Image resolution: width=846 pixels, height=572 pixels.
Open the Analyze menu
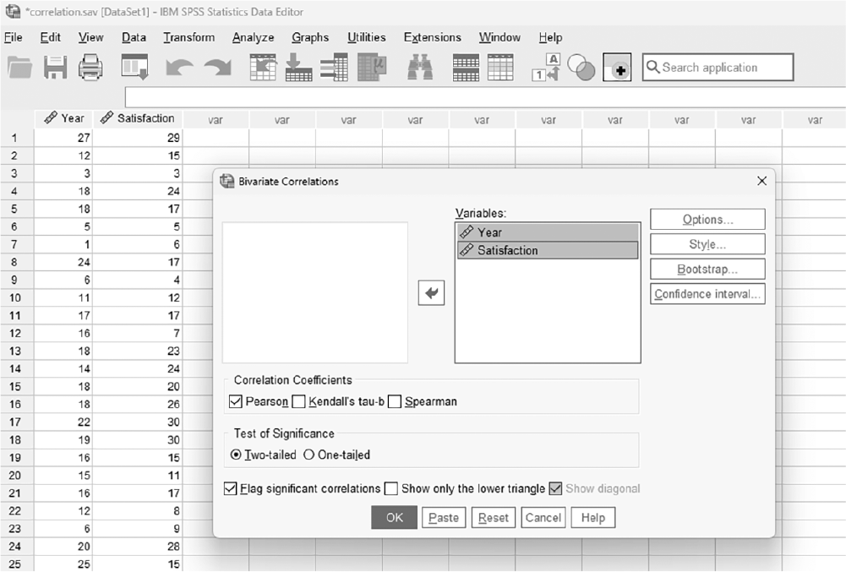click(x=253, y=37)
